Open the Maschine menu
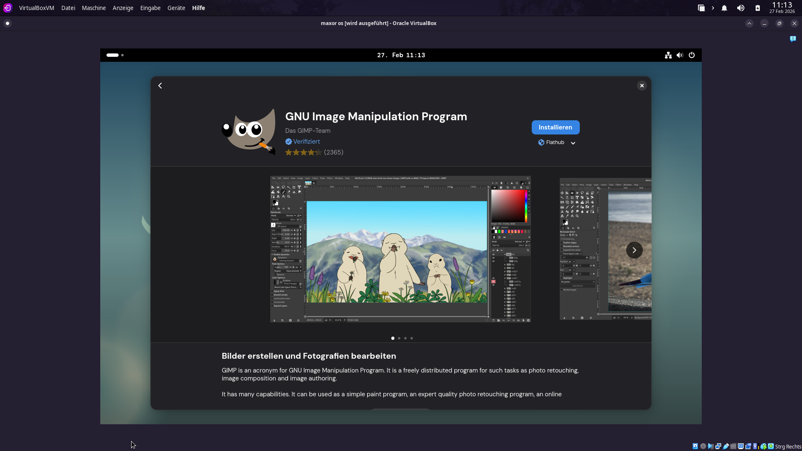 click(94, 8)
